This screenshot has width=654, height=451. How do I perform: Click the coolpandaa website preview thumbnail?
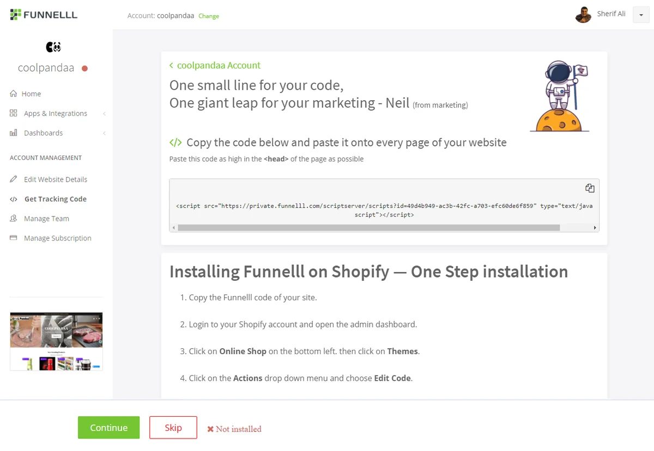(56, 342)
